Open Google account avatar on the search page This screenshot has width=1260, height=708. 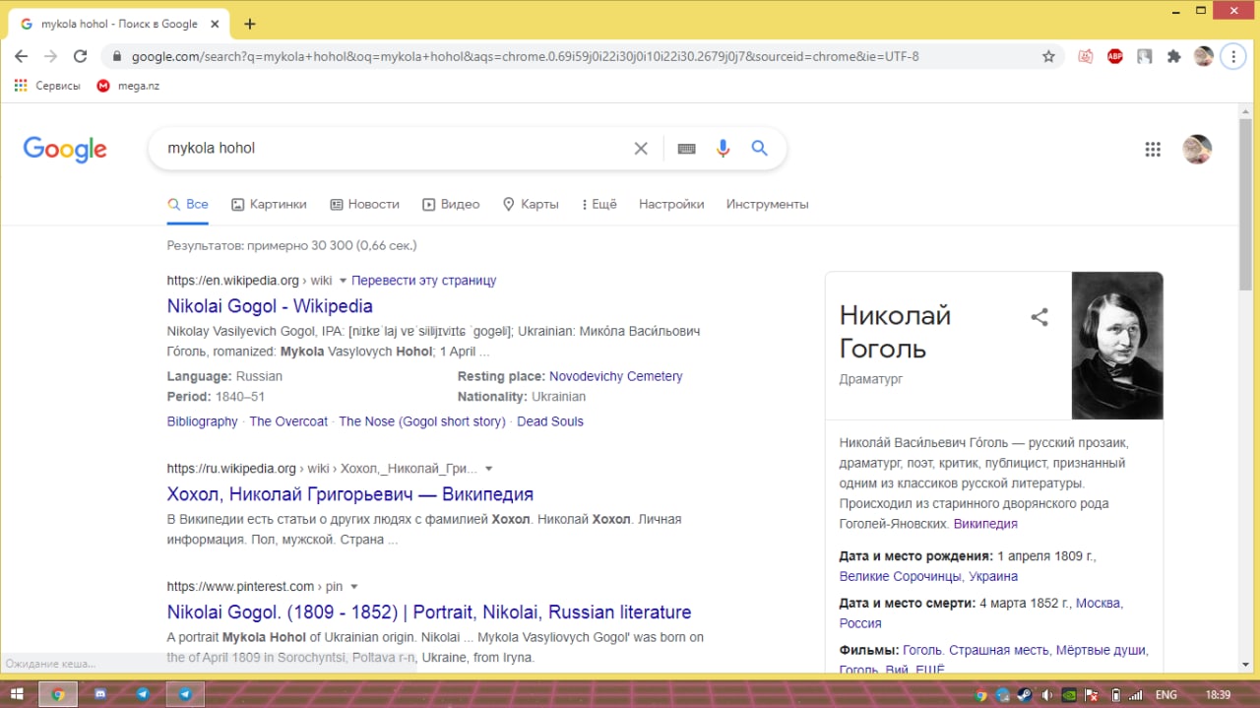point(1197,149)
